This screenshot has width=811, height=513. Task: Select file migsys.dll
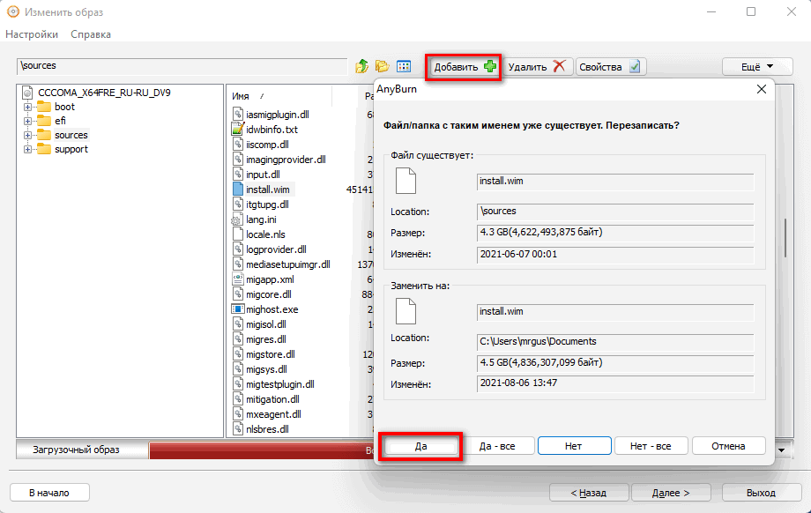click(266, 369)
